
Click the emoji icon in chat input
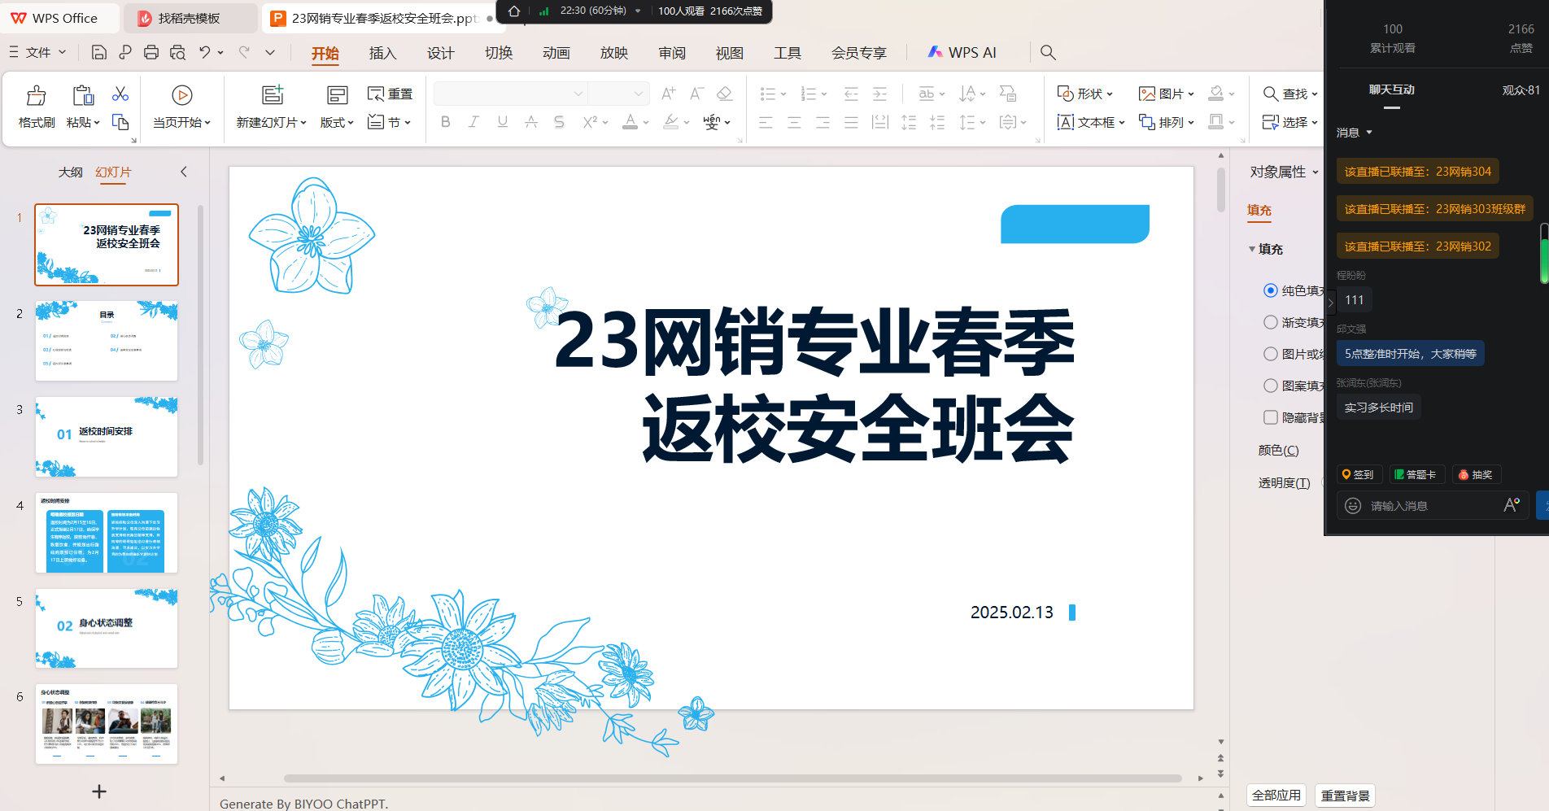pyautogui.click(x=1353, y=506)
